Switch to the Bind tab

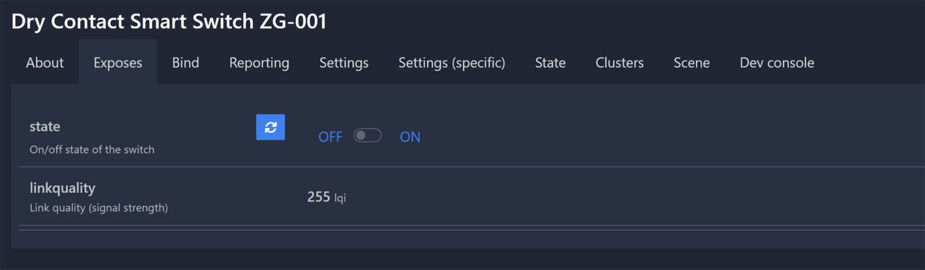pos(185,63)
